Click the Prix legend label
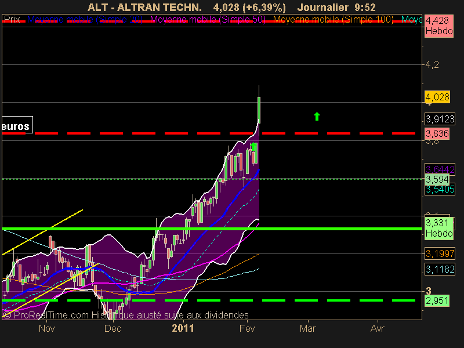464x348 pixels. click(12, 20)
